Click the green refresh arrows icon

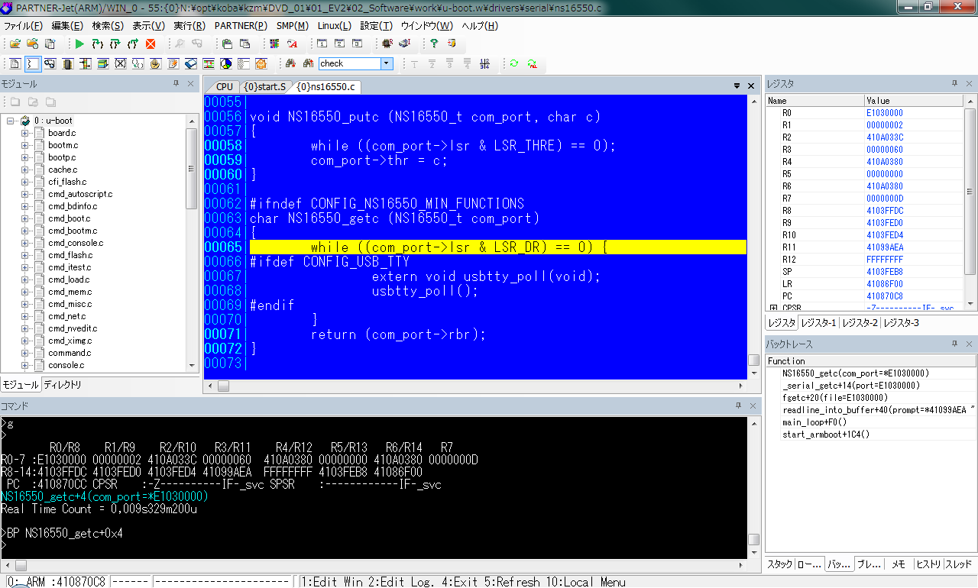(514, 64)
